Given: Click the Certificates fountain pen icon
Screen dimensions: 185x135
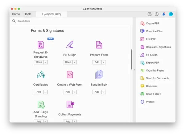Looking at the screenshot, I should pyautogui.click(x=41, y=75).
